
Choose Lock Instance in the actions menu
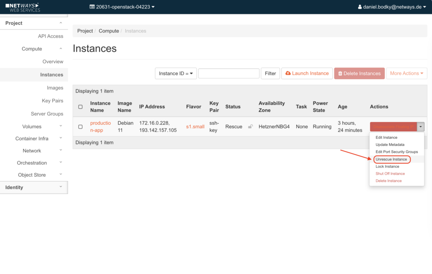point(387,167)
